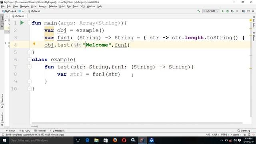256x144 pixels.
Task: Open the MyFileKt run configuration dropdown
Action: point(211,11)
